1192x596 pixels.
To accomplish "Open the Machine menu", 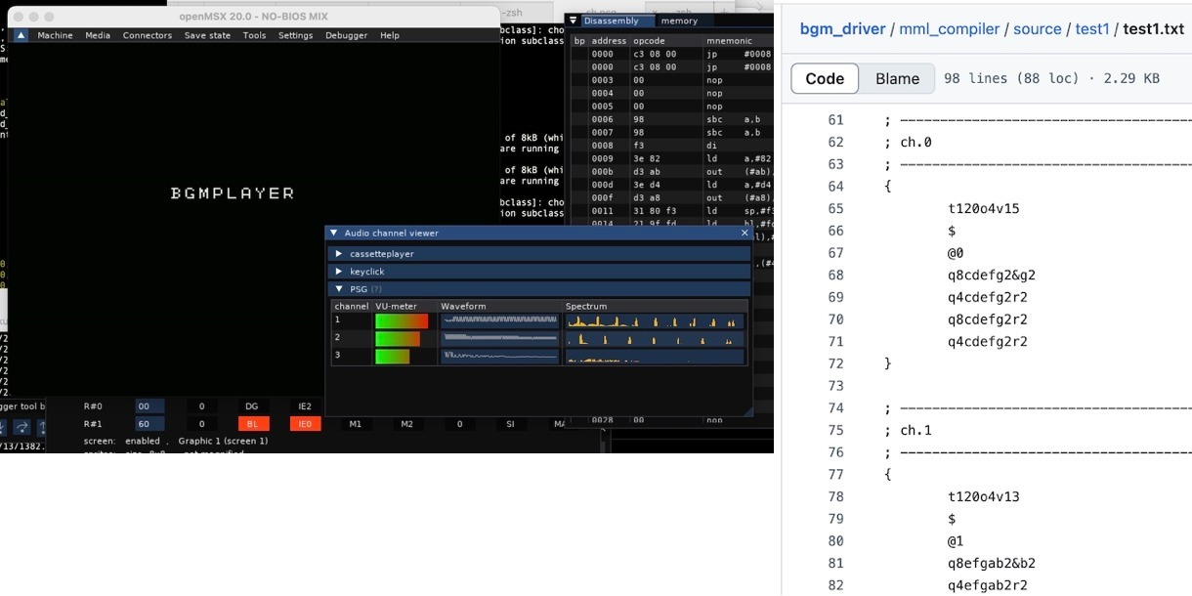I will click(x=55, y=35).
